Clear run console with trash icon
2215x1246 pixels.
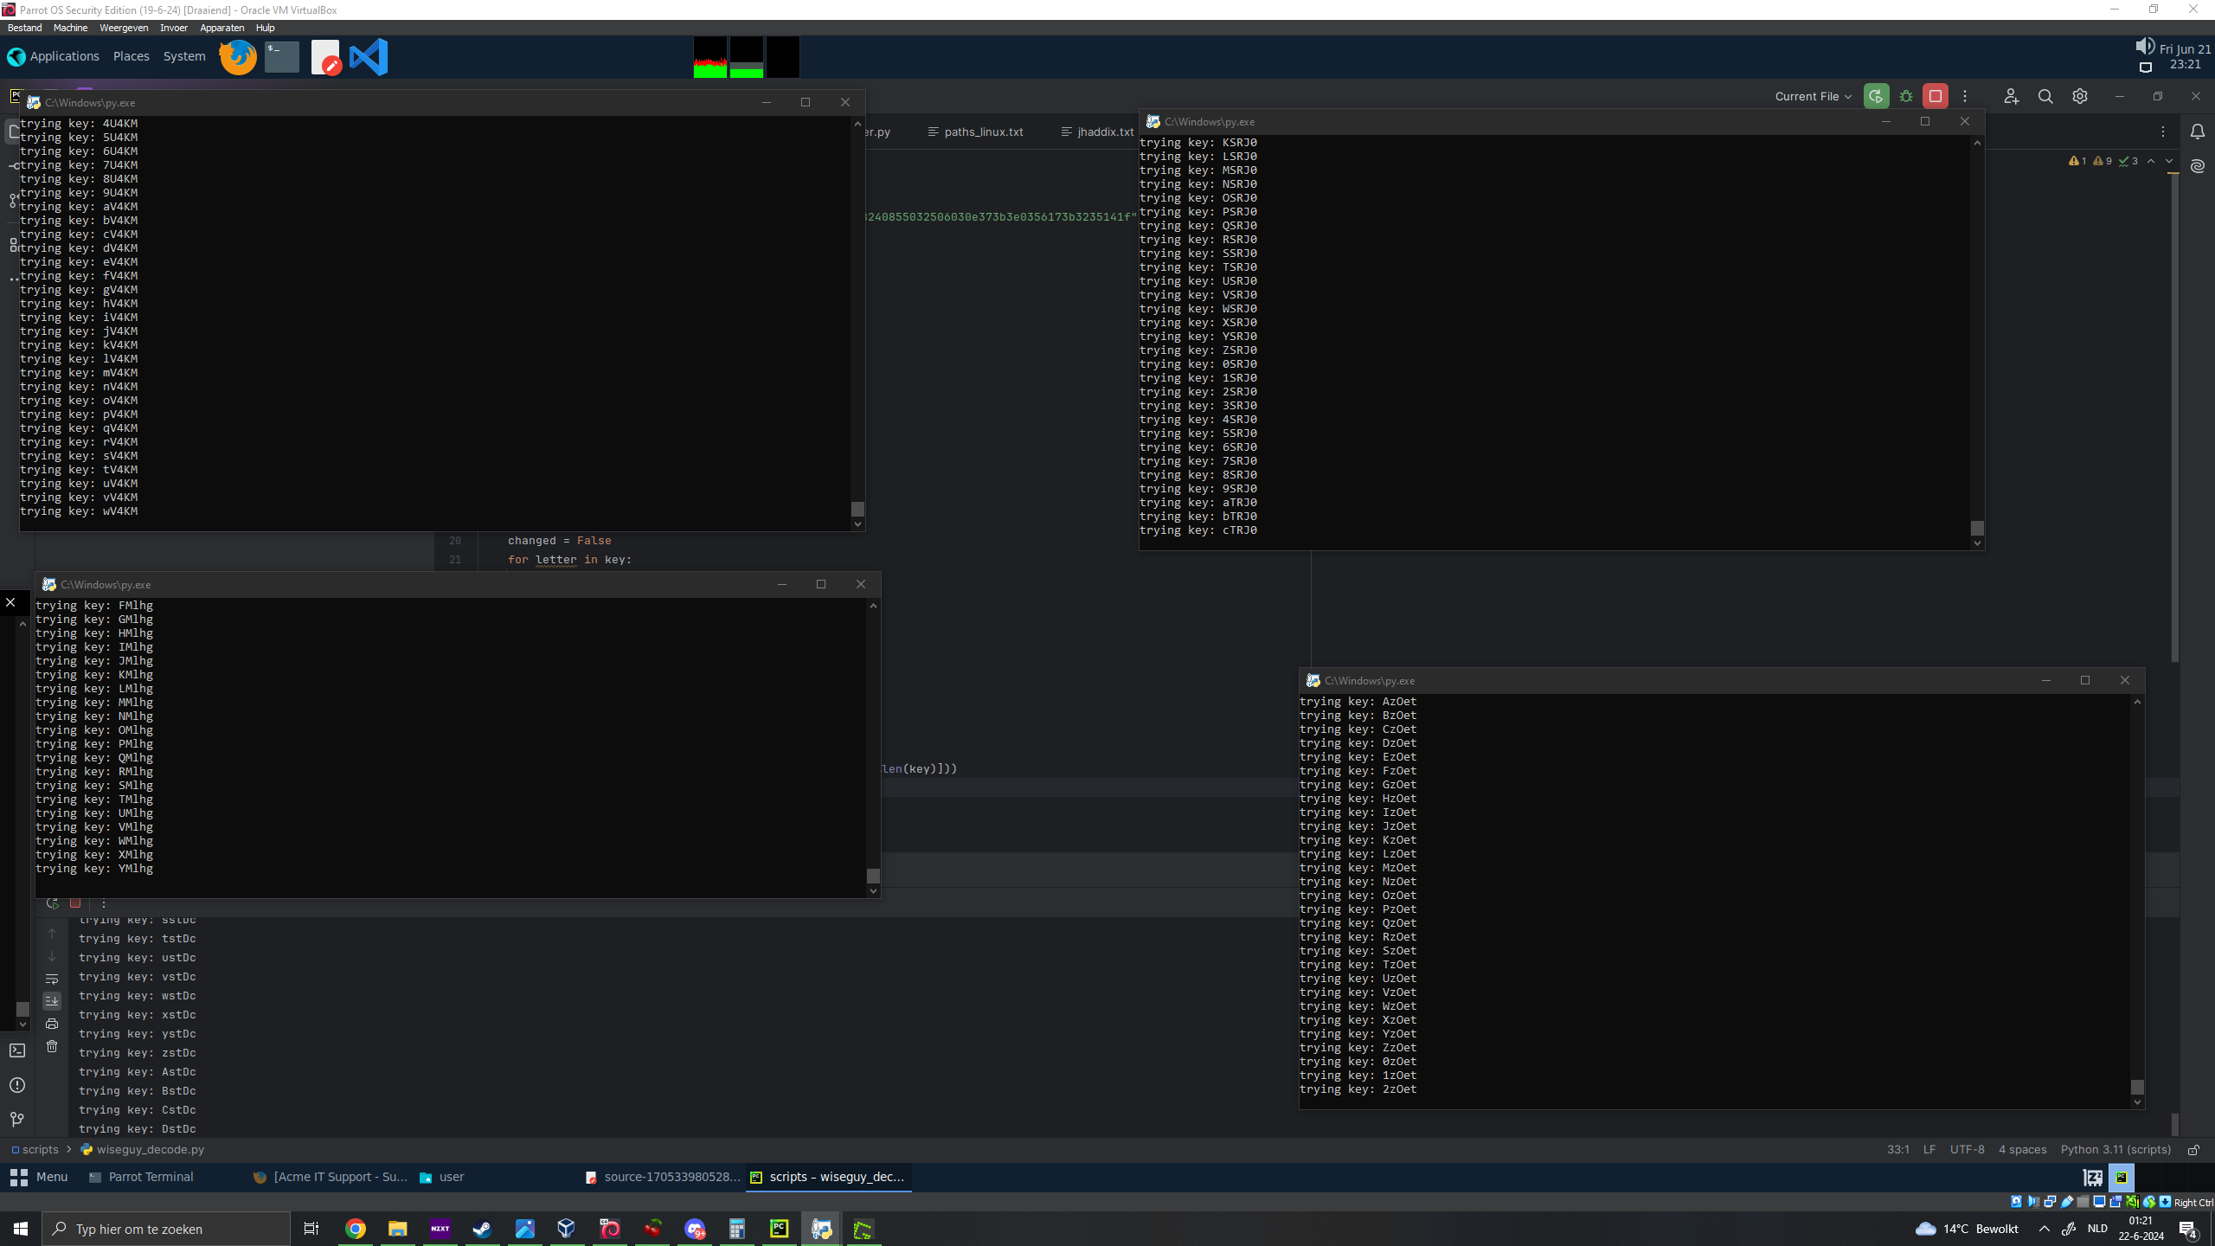point(52,1046)
